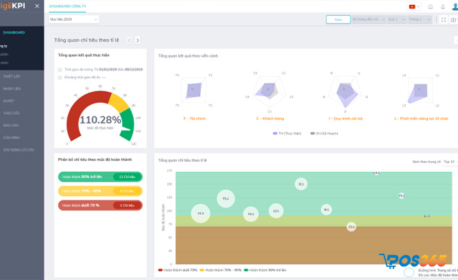Click the clock icon beside 'Khoảng thời gian đã đo'
Screen dimensions: 458x280
[60, 78]
